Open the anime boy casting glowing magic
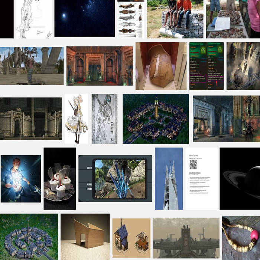 click(20, 178)
